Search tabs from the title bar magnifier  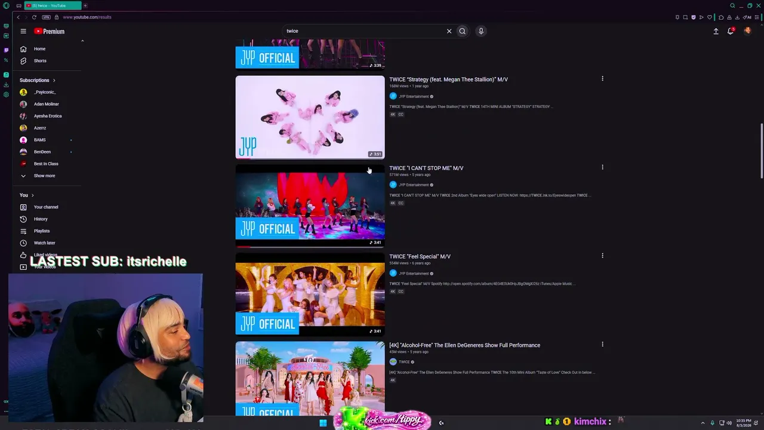point(732,5)
